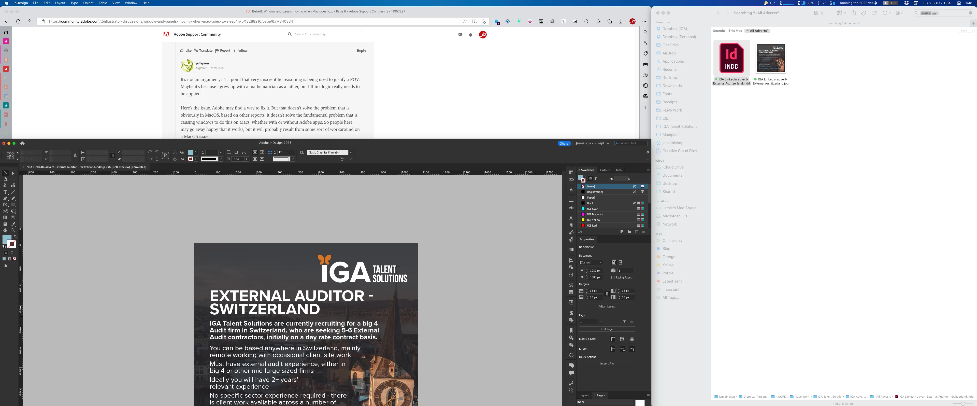Open the Object menu
The width and height of the screenshot is (977, 406).
pyautogui.click(x=88, y=3)
